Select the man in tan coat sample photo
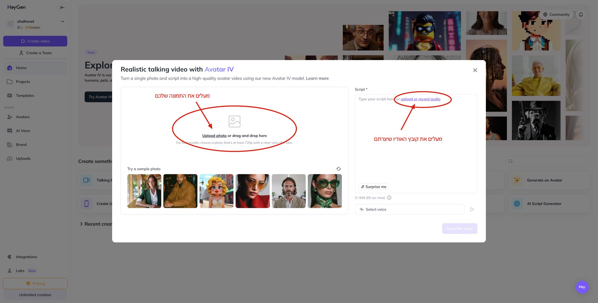The width and height of the screenshot is (598, 303). (180, 191)
